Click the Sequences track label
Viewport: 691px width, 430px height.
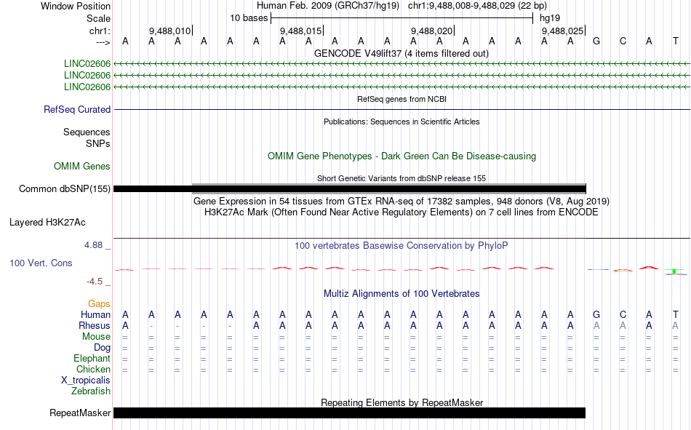coord(87,132)
